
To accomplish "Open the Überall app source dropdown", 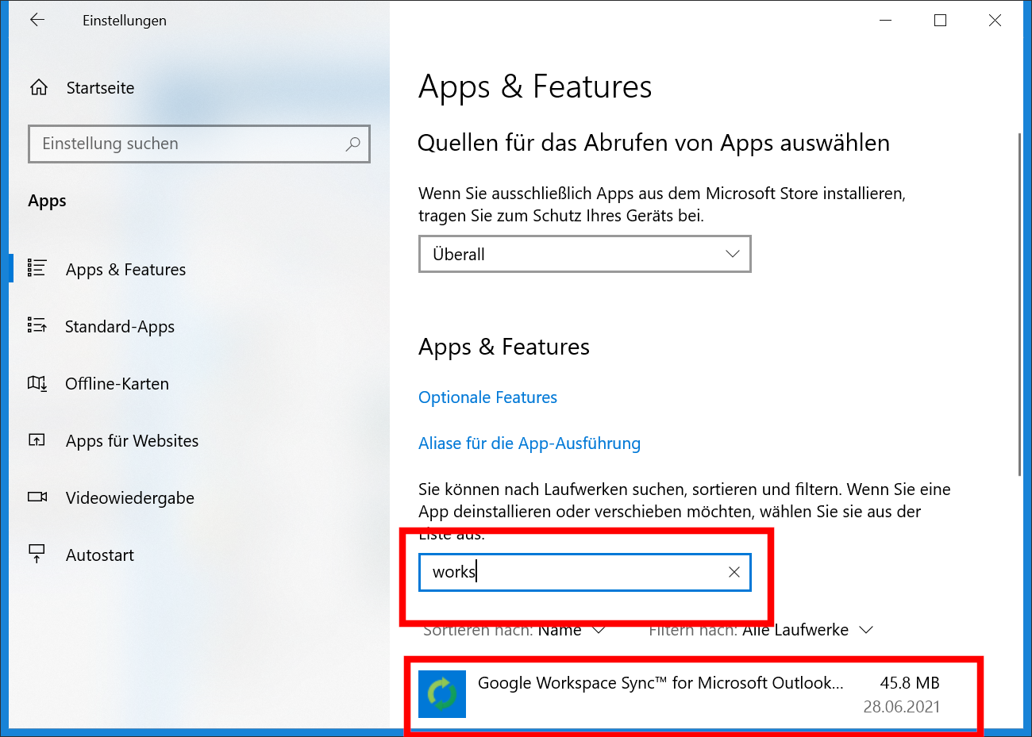I will tap(584, 255).
